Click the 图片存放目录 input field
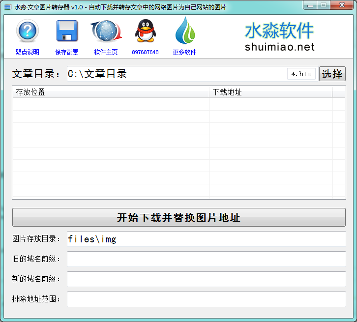Viewport: 357px width, 322px height. tap(207, 239)
